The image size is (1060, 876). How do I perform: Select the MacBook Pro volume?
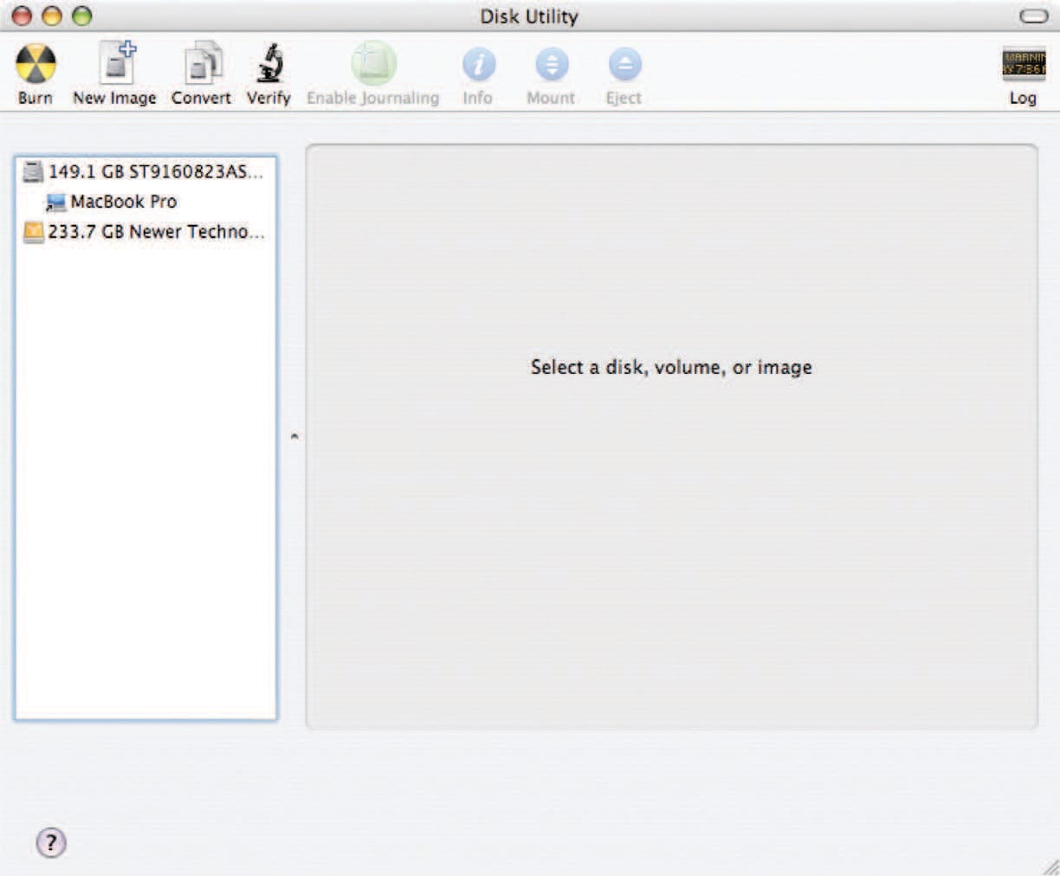(123, 202)
